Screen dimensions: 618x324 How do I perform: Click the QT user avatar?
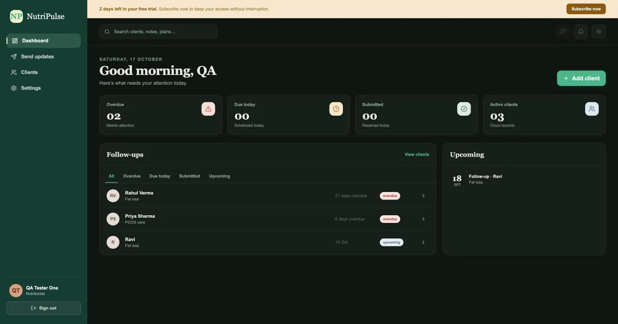click(16, 290)
